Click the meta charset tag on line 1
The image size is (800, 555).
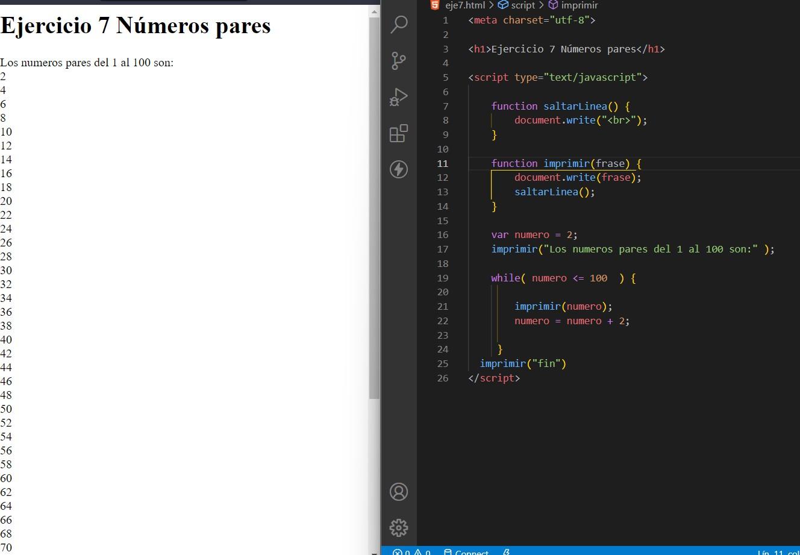(532, 20)
